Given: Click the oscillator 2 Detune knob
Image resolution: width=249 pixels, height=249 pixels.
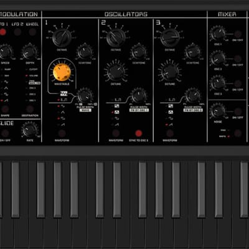Looking at the screenshot, I should (x=116, y=72).
